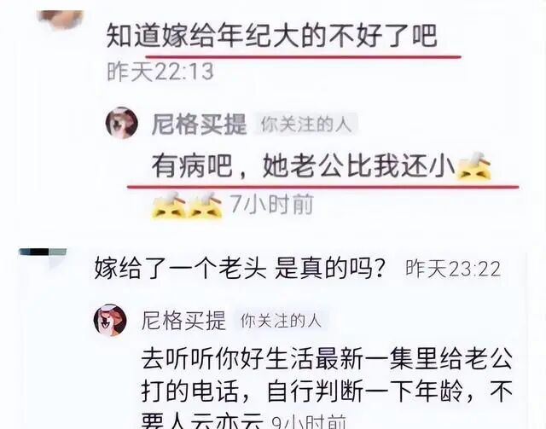The width and height of the screenshot is (546, 429).
Task: Open the 尼格买提 username in the lower reply
Action: click(184, 321)
